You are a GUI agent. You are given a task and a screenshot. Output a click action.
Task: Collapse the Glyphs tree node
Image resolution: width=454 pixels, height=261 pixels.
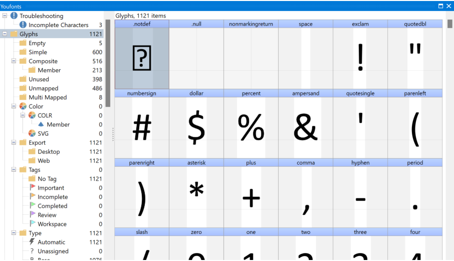tap(5, 34)
